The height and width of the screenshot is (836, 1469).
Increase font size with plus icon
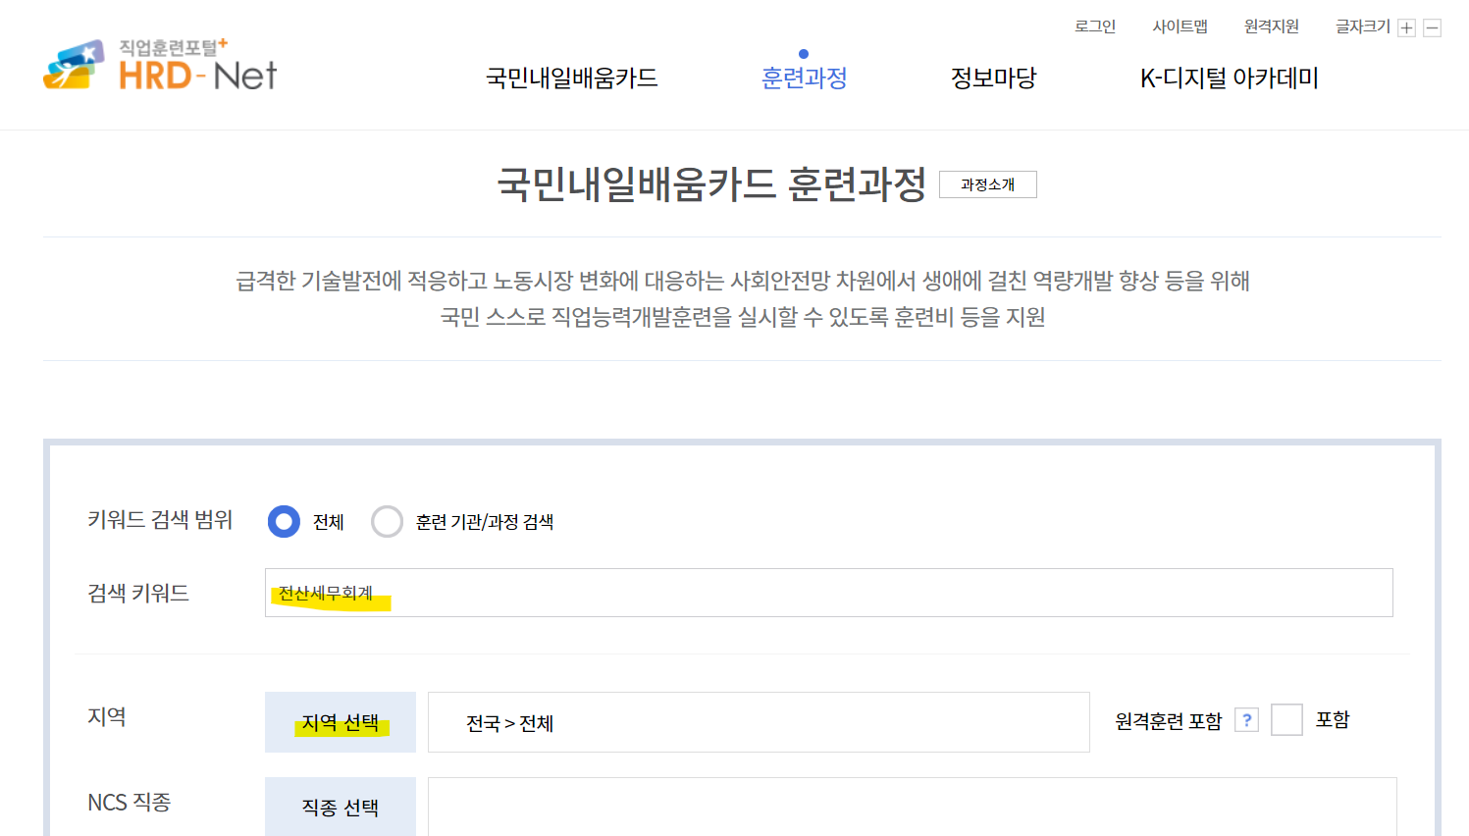1406,27
